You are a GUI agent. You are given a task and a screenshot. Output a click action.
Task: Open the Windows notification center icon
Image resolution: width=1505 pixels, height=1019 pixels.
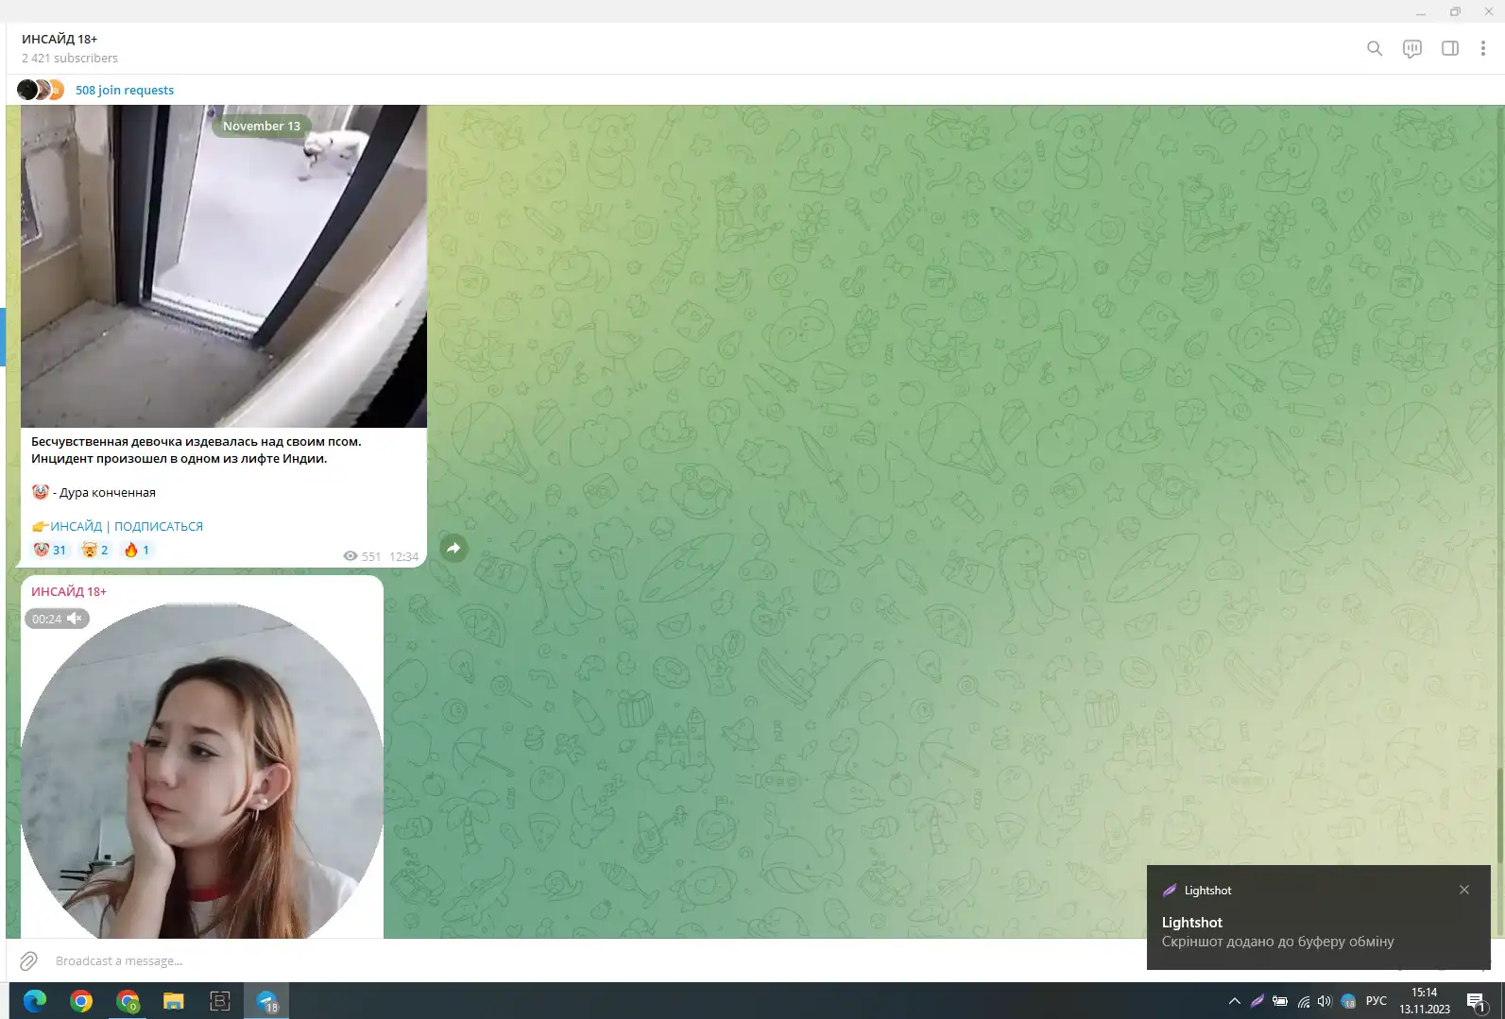click(x=1477, y=1001)
